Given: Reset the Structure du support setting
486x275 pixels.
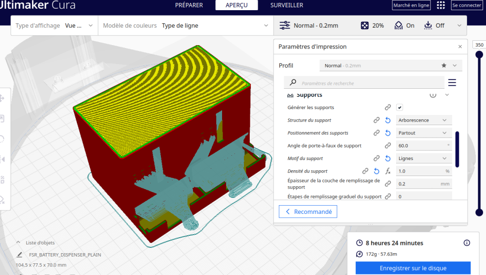Looking at the screenshot, I should click(x=388, y=120).
